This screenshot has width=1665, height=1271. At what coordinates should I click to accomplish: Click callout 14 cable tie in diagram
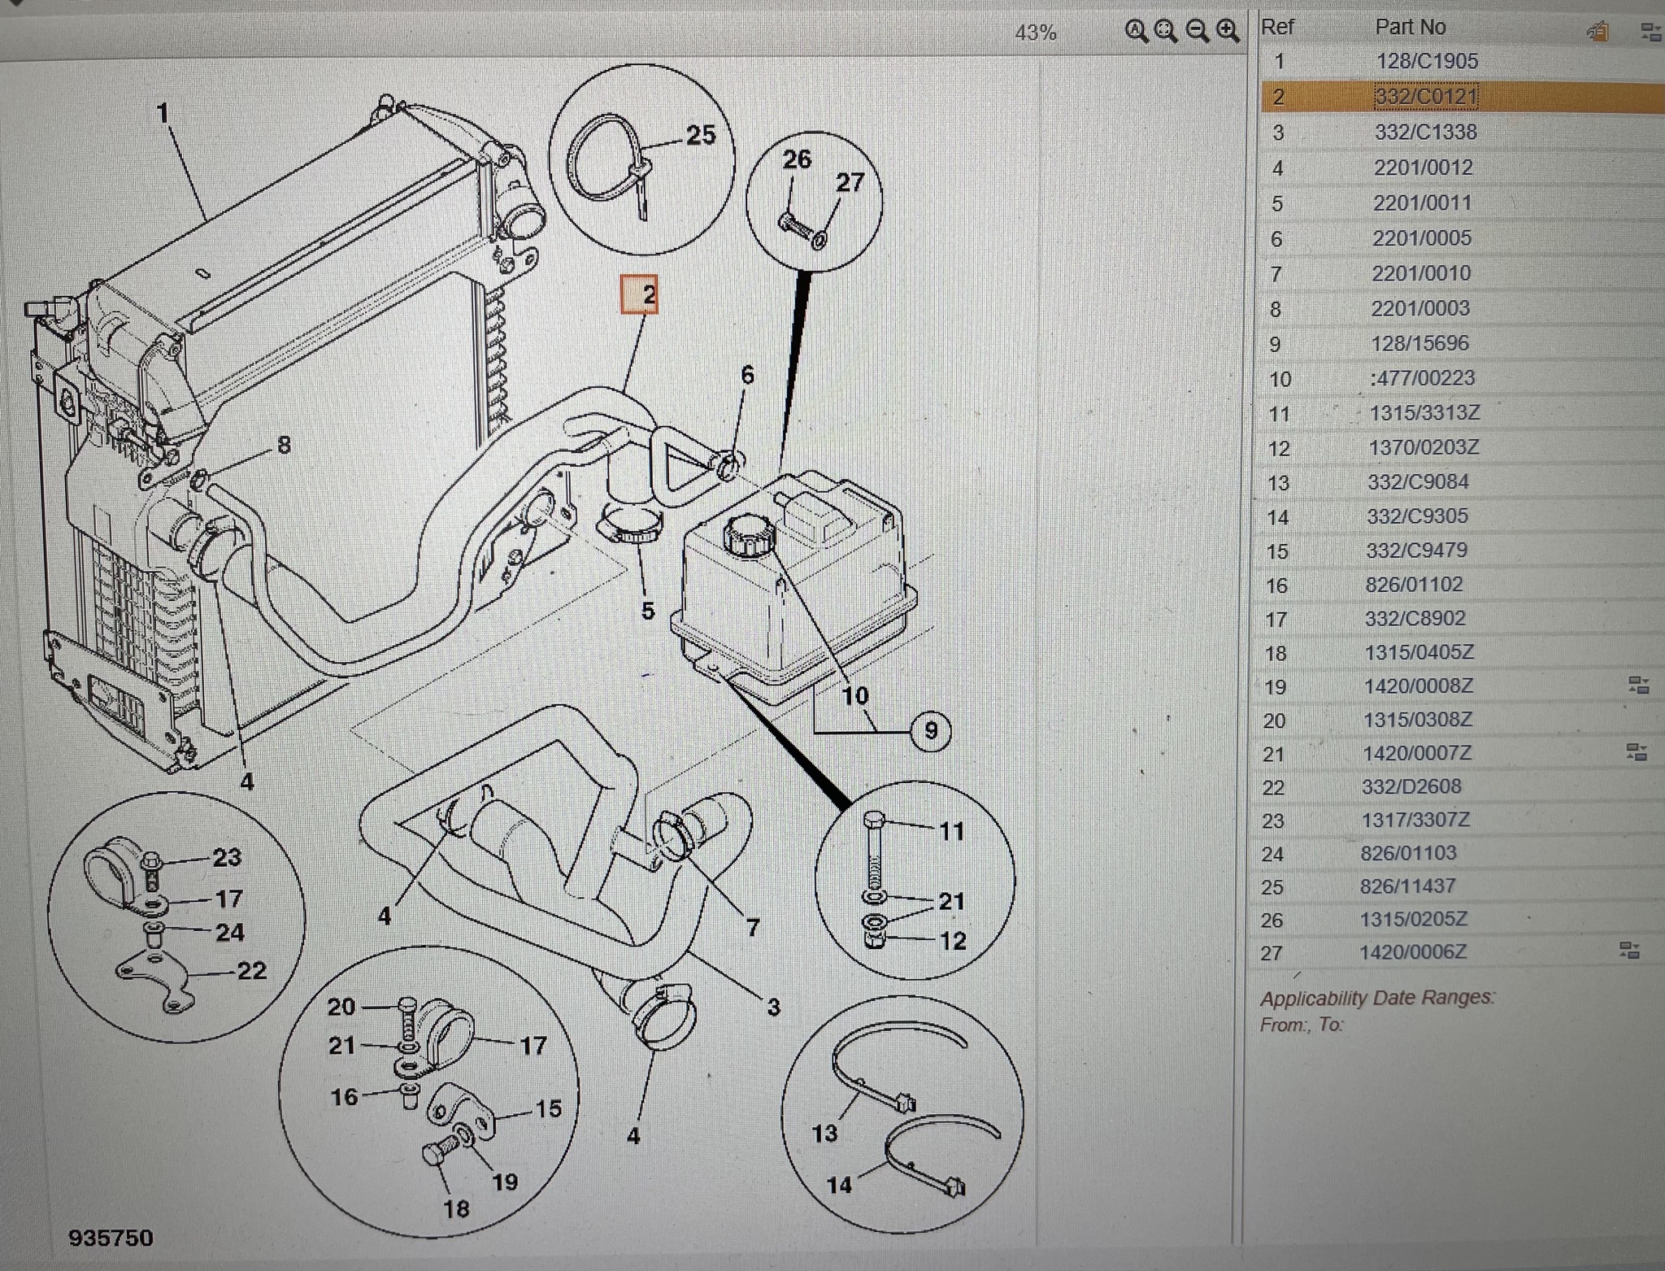tap(839, 1186)
